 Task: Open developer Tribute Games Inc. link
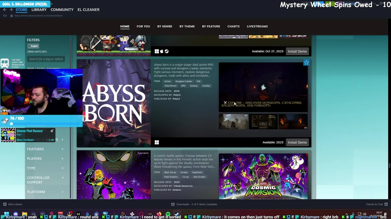click(183, 186)
